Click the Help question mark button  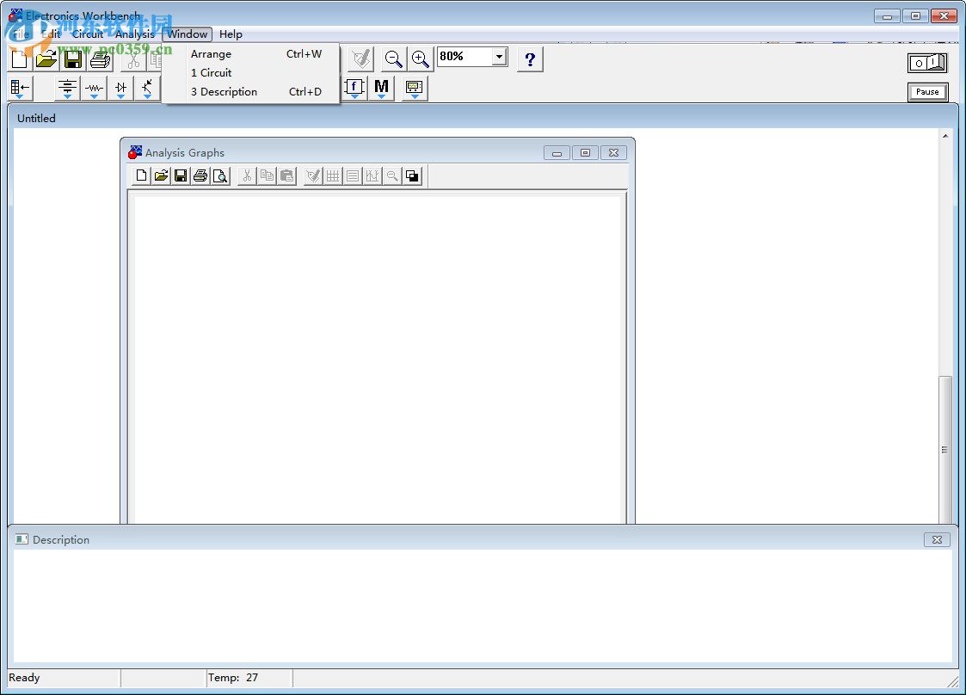click(530, 58)
